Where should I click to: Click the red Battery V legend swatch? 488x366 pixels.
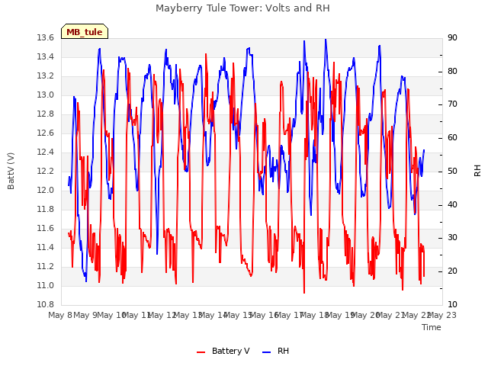(201, 352)
